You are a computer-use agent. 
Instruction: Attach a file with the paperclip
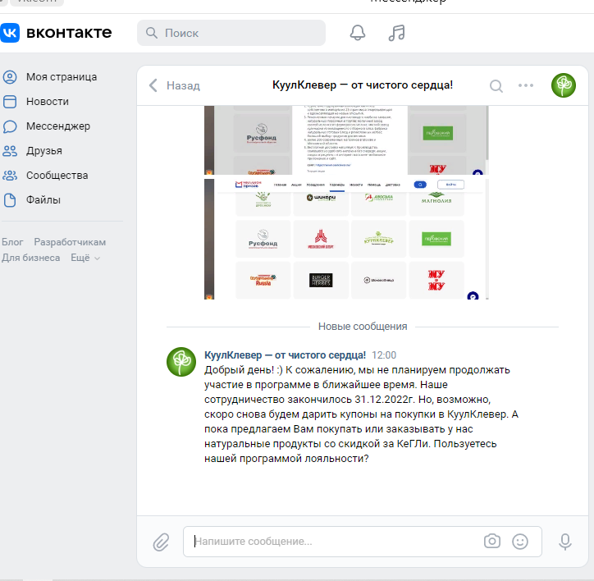[161, 542]
